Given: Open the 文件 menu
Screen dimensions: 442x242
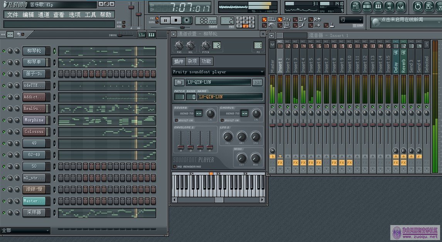Looking at the screenshot, I should pos(12,15).
